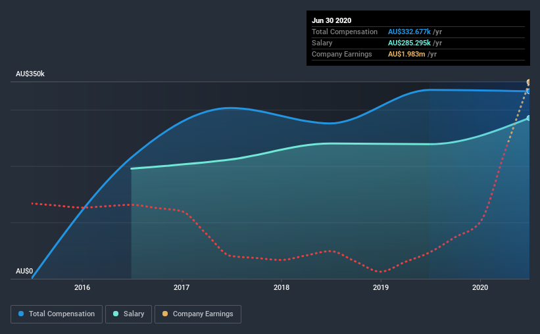Click the 2020 axis label
540x334 pixels.
click(x=480, y=287)
